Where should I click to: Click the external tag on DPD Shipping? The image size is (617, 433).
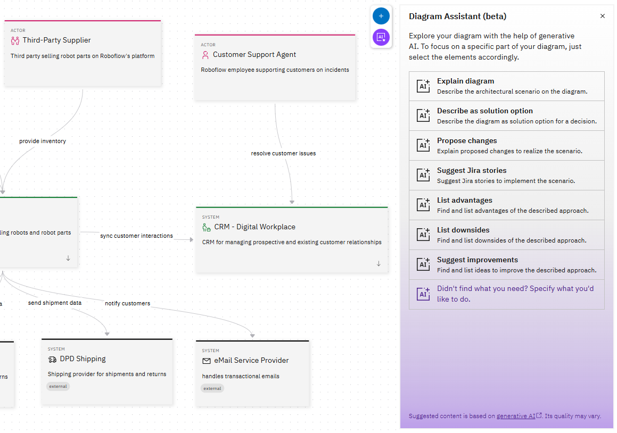point(58,386)
